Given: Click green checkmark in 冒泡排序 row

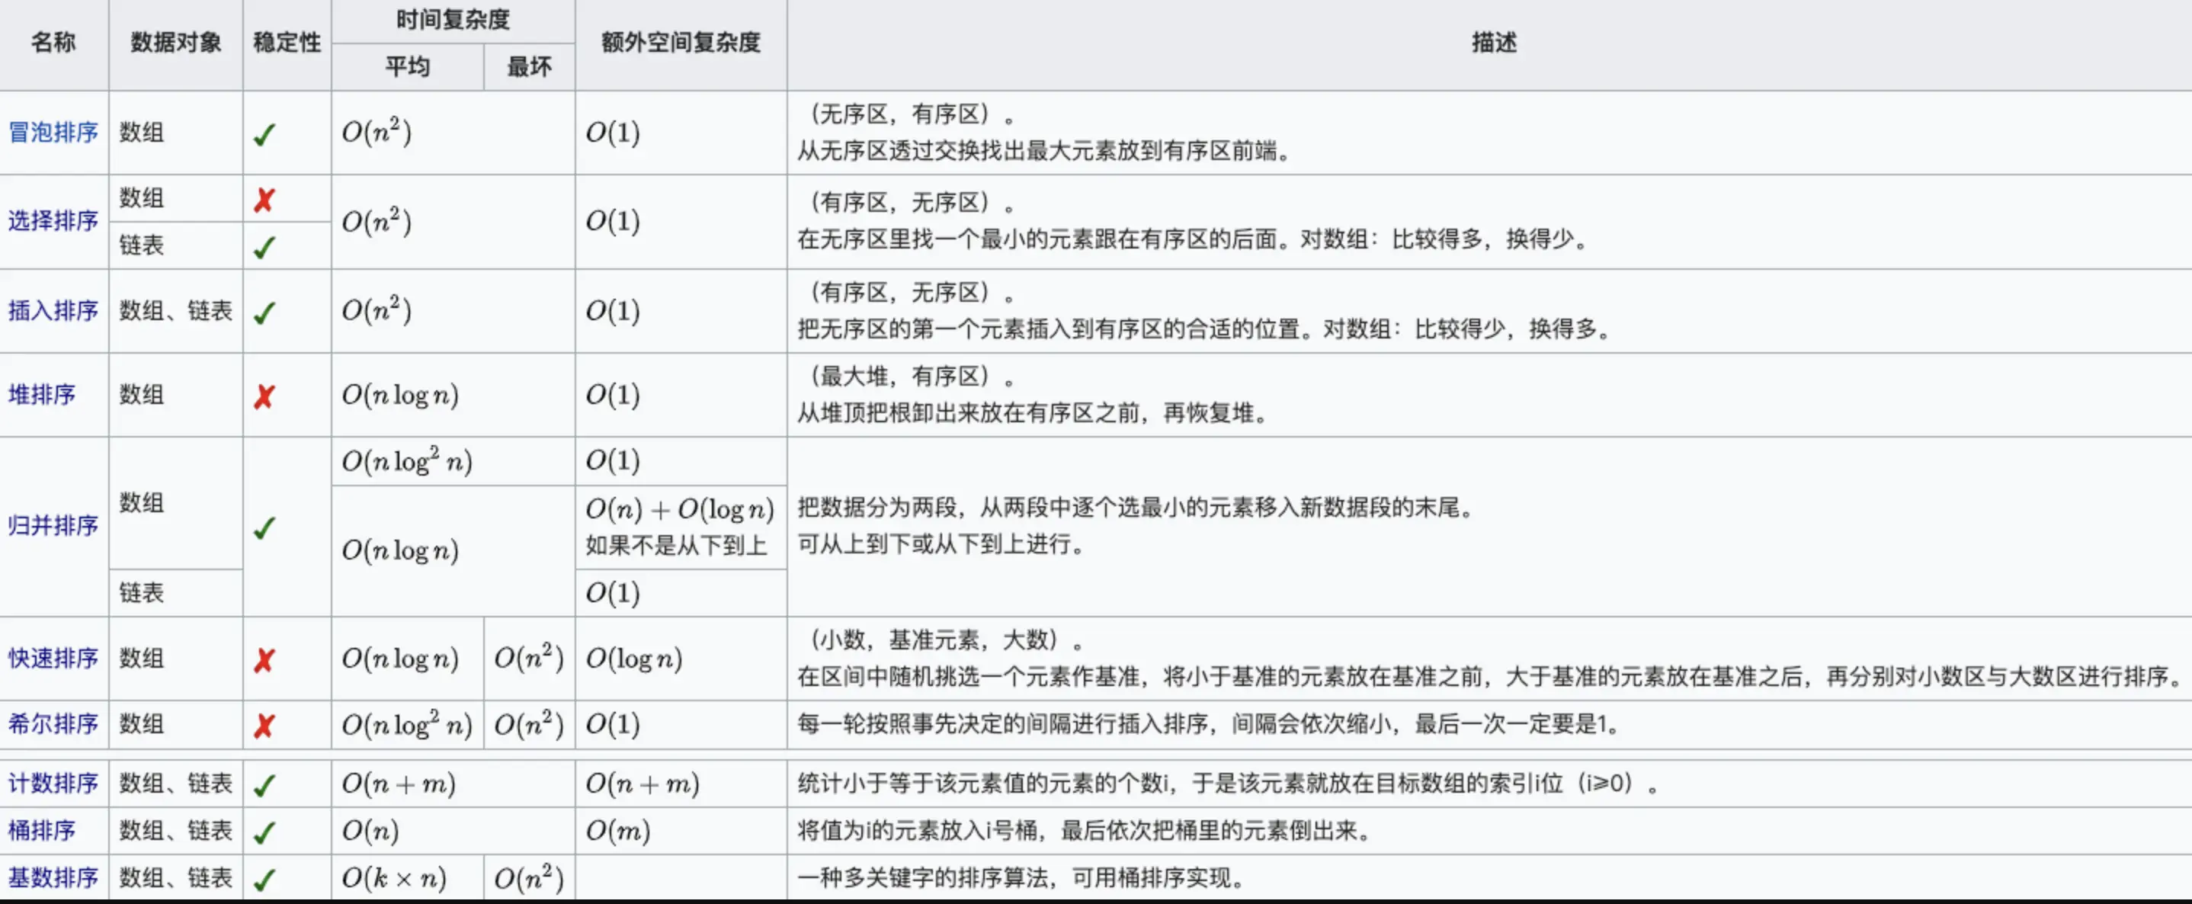Looking at the screenshot, I should tap(264, 134).
